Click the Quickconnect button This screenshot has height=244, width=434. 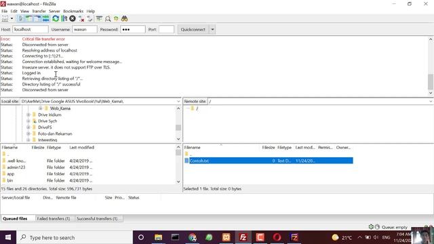click(x=193, y=29)
